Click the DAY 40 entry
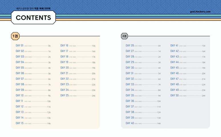The width and height of the screenshot is (221, 137). click(x=130, y=123)
